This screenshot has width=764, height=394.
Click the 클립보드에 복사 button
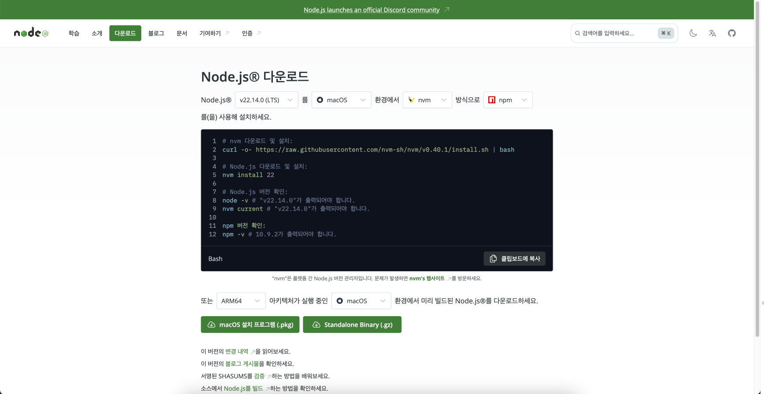(514, 259)
